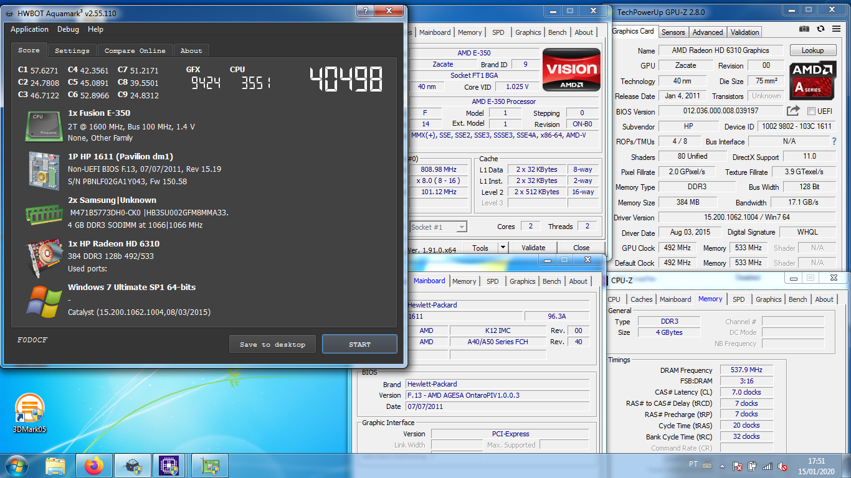Screen dimensions: 851x478
Task: Click the total score 40498 in Aquamark
Action: tap(346, 79)
